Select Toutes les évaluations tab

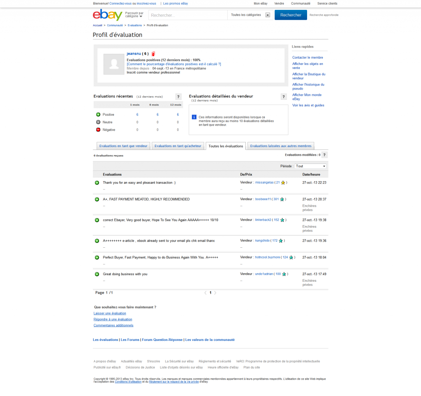coord(226,146)
